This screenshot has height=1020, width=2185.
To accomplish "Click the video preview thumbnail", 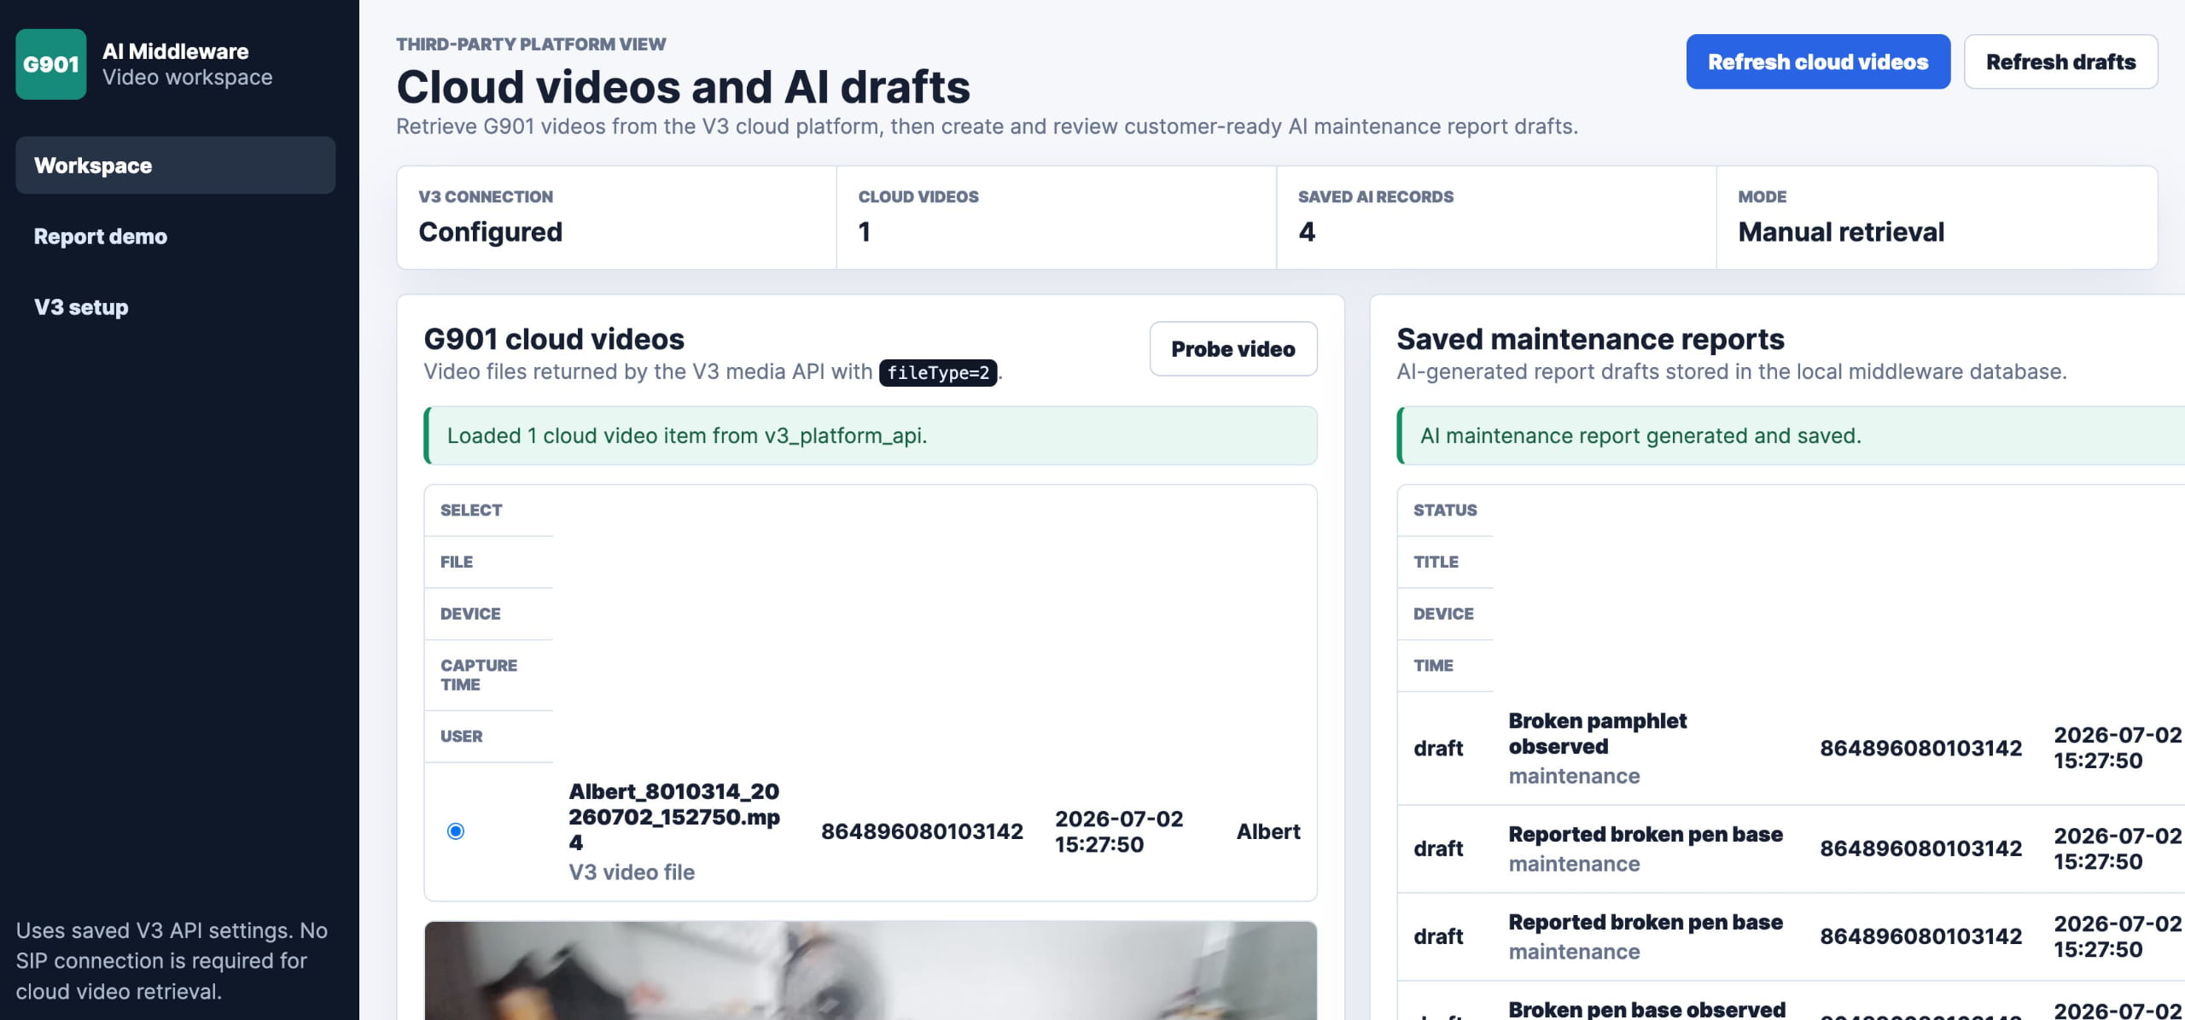I will (x=870, y=970).
